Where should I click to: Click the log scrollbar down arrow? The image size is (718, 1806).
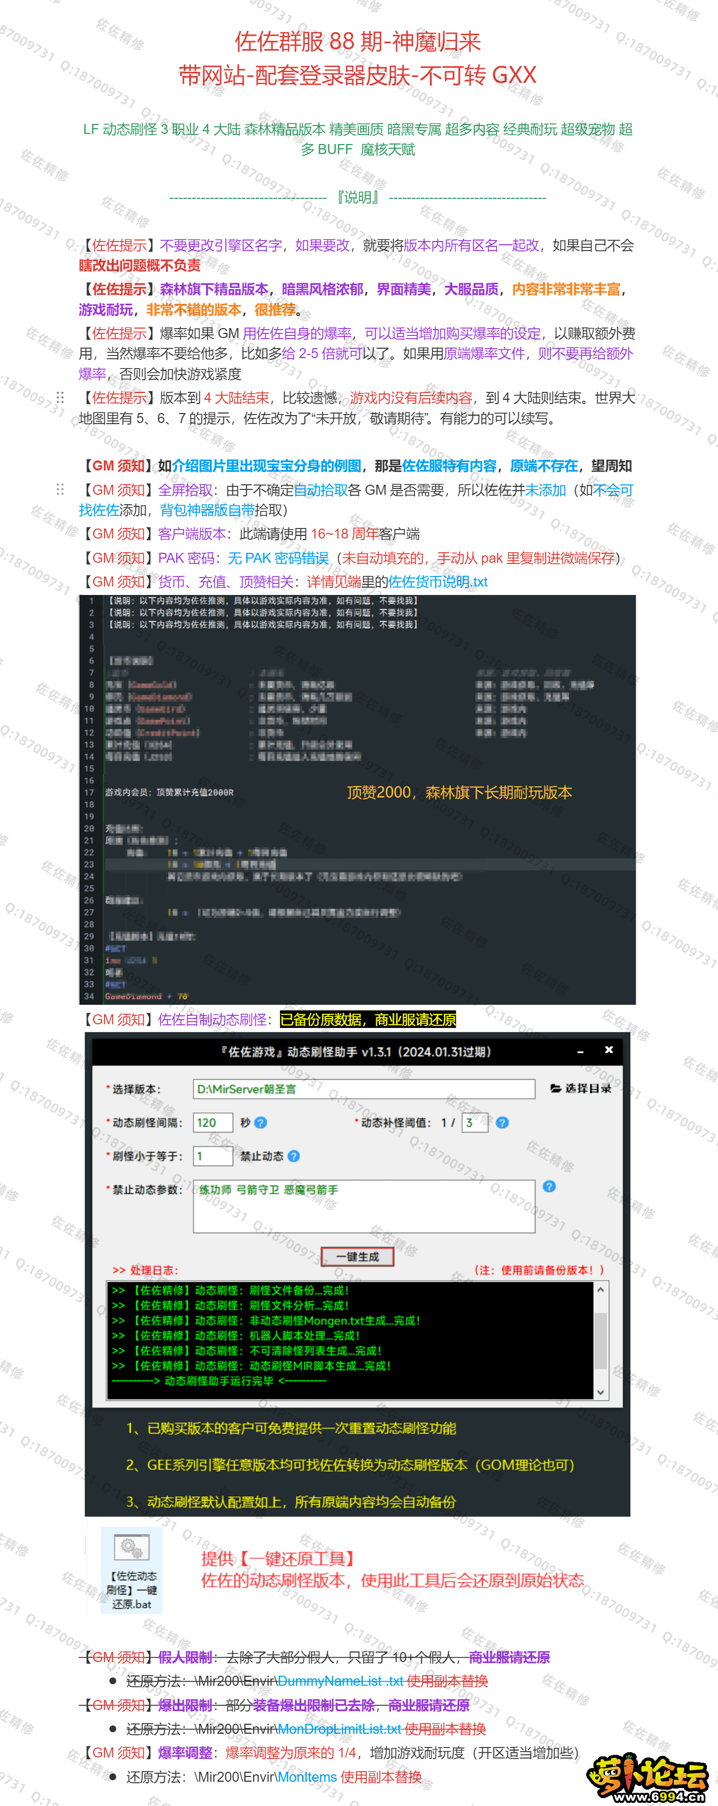tap(600, 1391)
